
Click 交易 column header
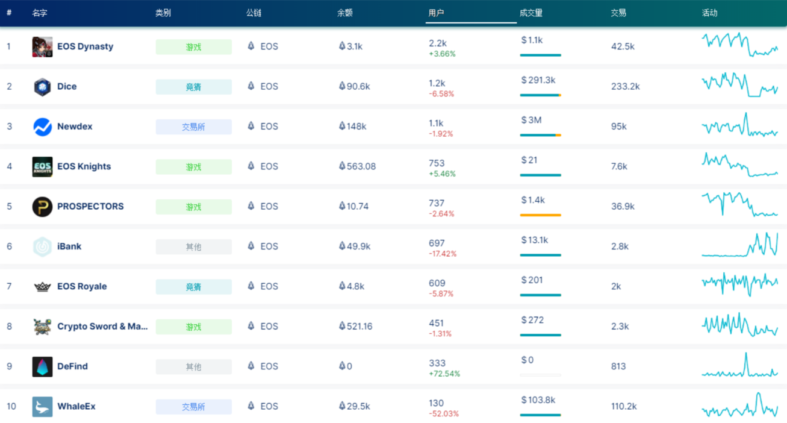tap(618, 13)
